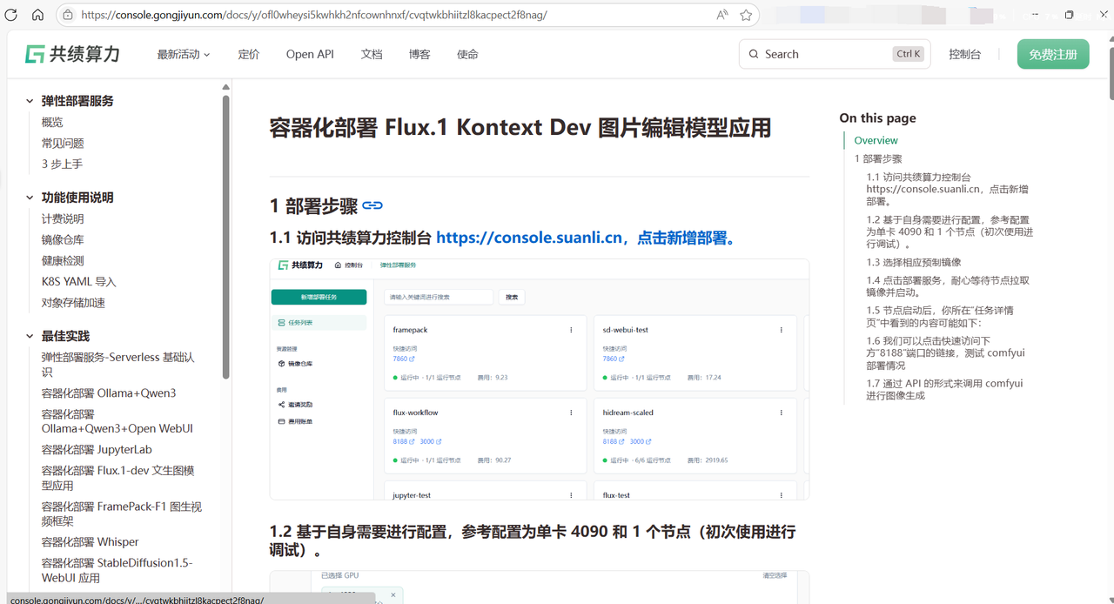Jump to outline item 1.2 基于自身需要进行配置

pyautogui.click(x=950, y=232)
